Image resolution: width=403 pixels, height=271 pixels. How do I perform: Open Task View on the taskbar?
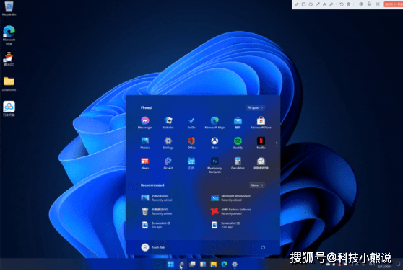click(192, 264)
